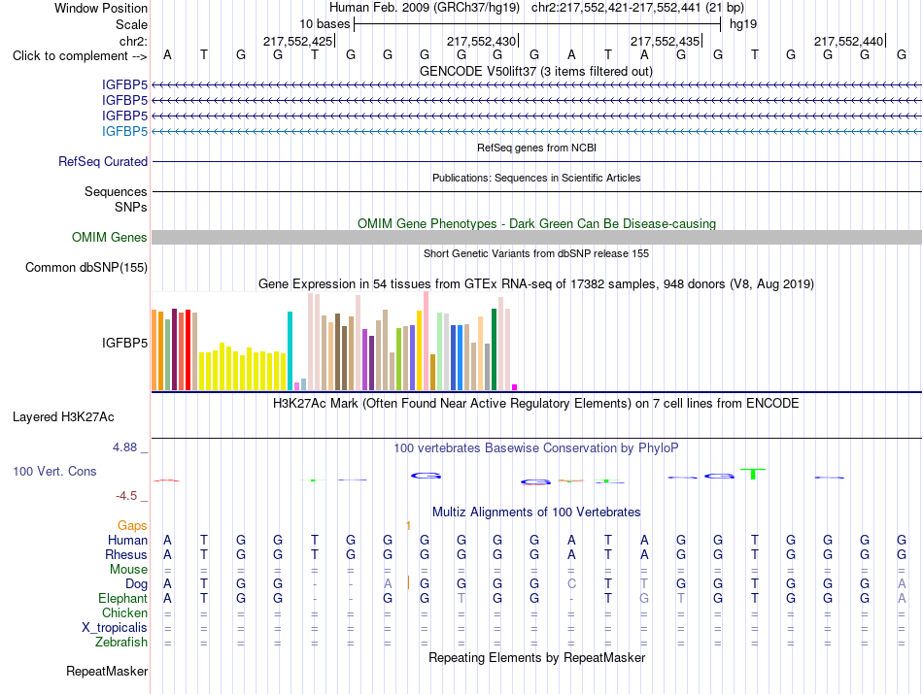Click the gray OMIM Genes bar
Screen dimensions: 923x694
(536, 237)
